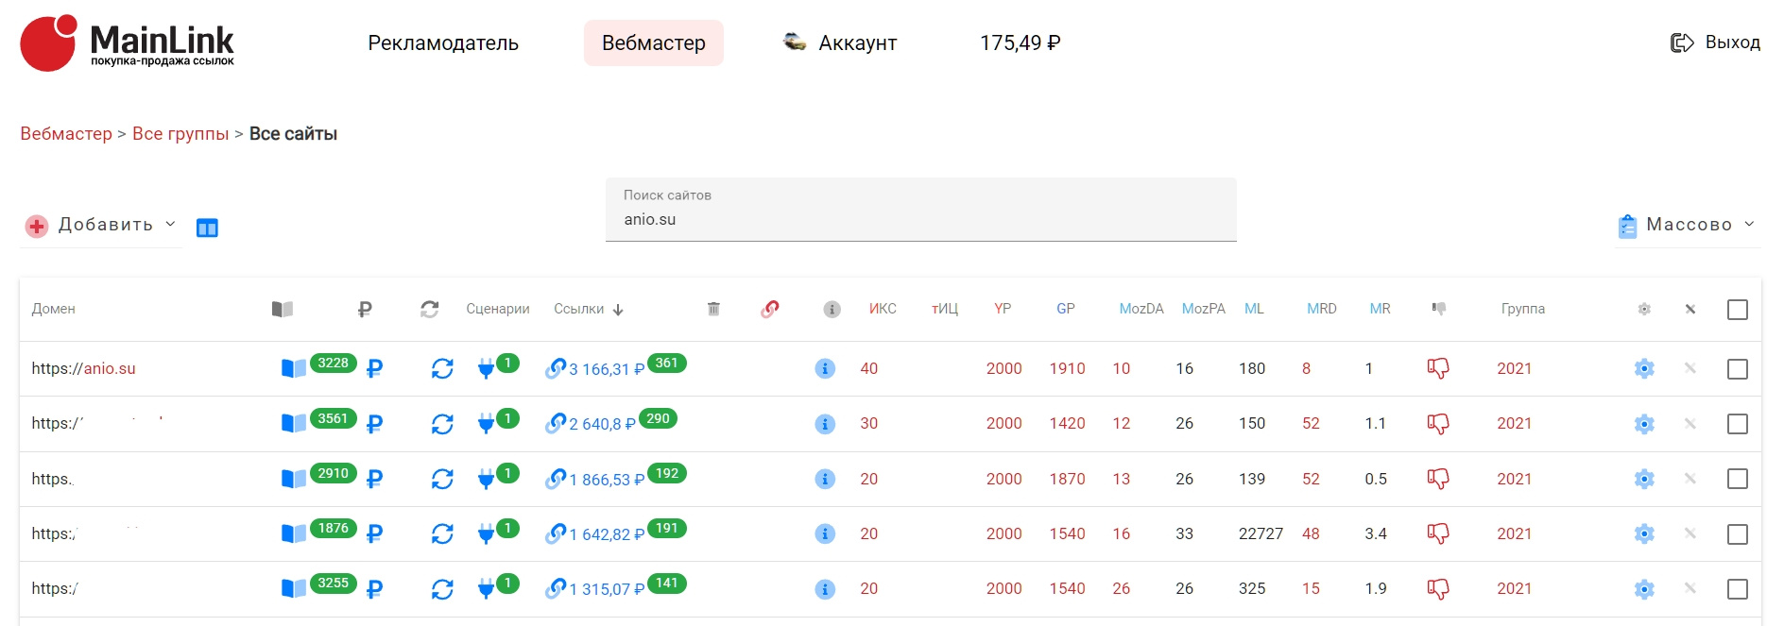Viewport: 1784px width, 626px height.
Task: Click the refresh icon in table header
Action: [x=430, y=309]
